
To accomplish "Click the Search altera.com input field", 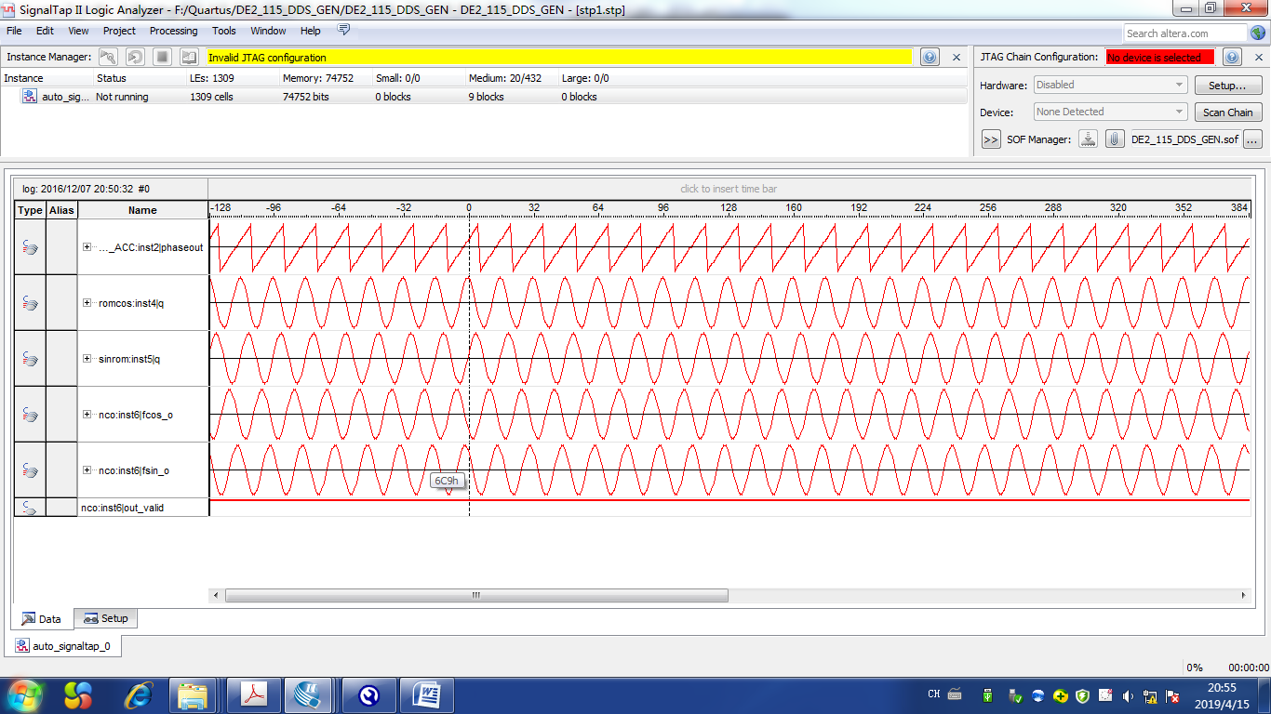I will tap(1184, 33).
